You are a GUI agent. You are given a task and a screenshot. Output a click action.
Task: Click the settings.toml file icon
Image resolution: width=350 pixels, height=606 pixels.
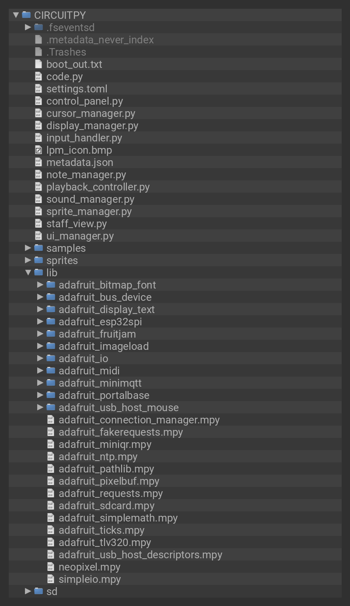coord(38,89)
